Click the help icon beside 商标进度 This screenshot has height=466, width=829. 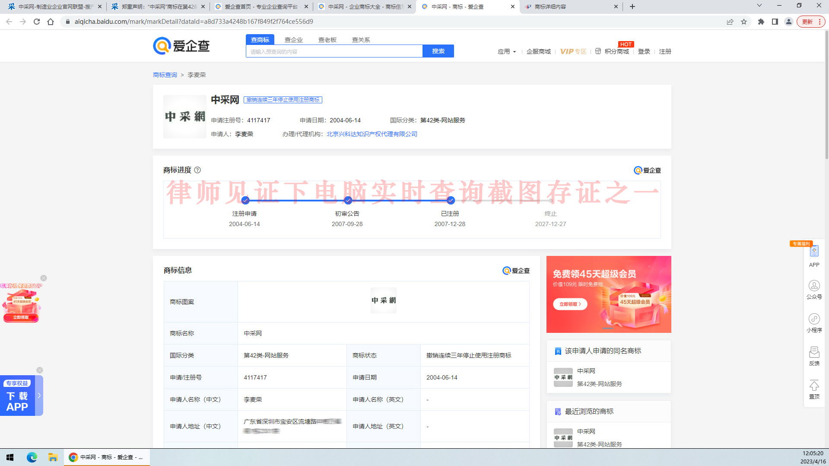pyautogui.click(x=197, y=170)
